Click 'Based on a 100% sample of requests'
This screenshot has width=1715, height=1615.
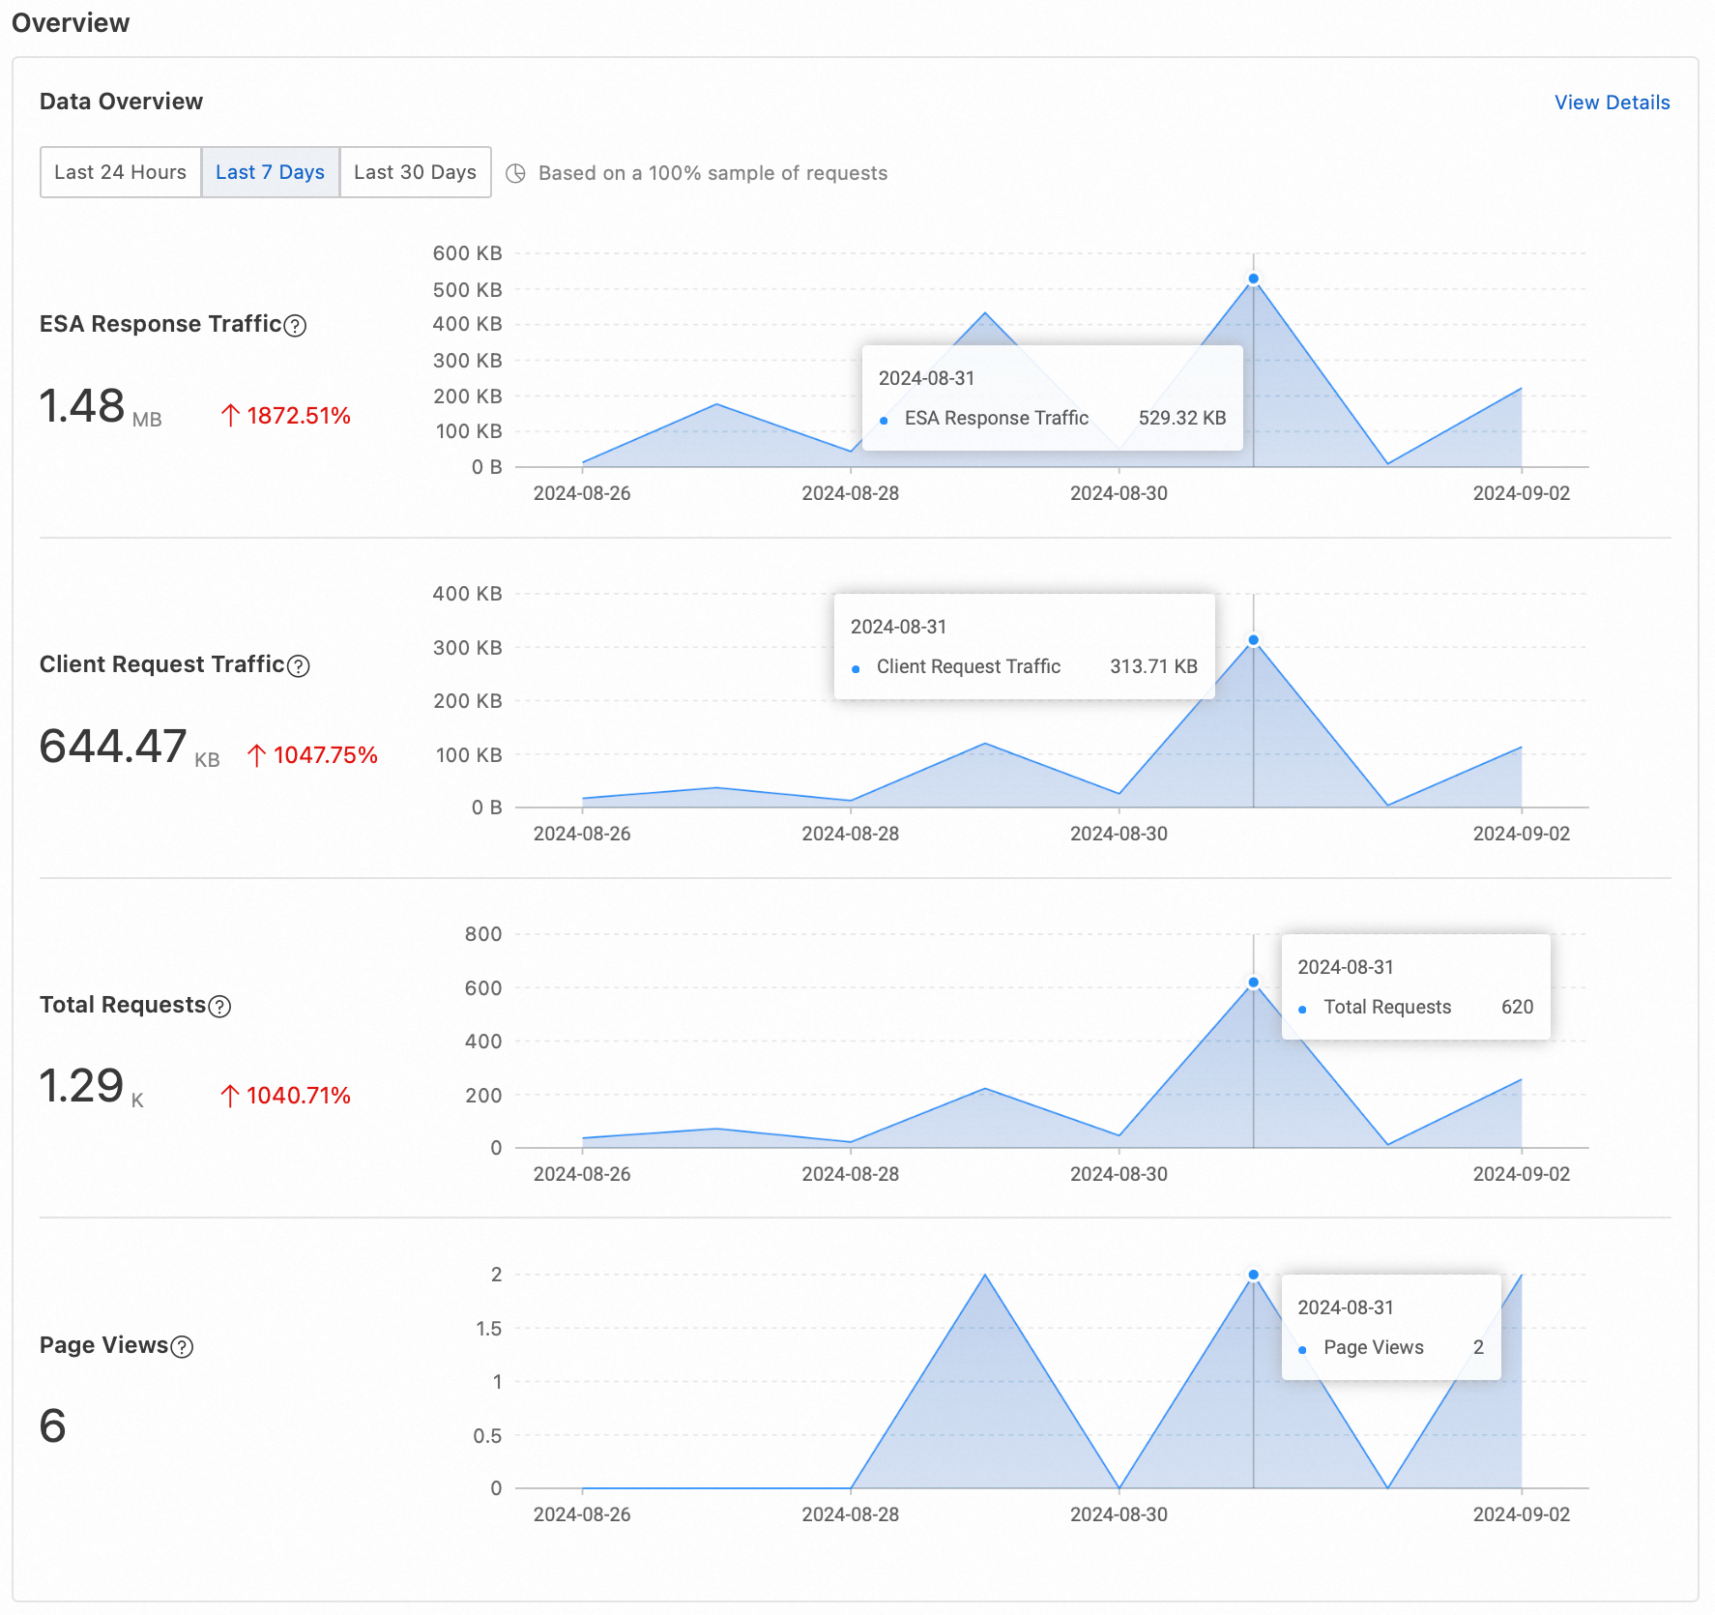(712, 173)
